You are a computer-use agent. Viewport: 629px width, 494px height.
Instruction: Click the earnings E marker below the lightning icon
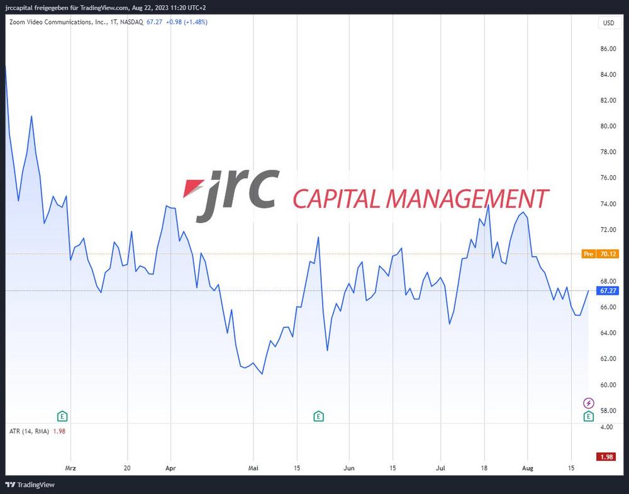589,416
